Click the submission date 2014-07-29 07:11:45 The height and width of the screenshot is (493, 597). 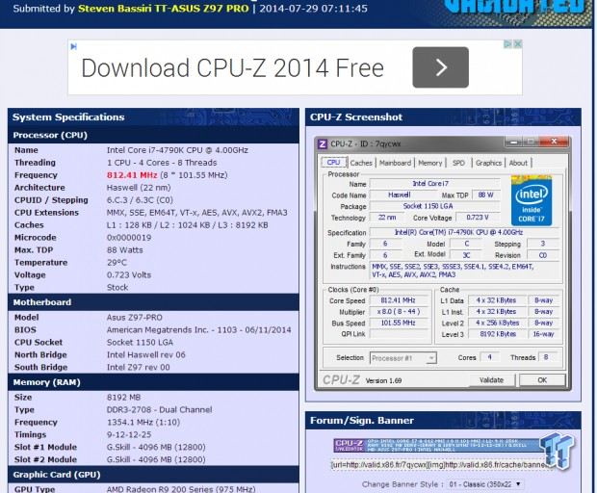(313, 9)
